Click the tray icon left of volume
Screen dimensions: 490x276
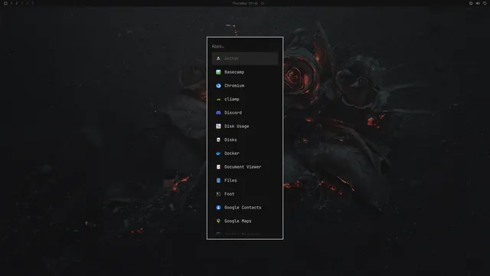471,3
